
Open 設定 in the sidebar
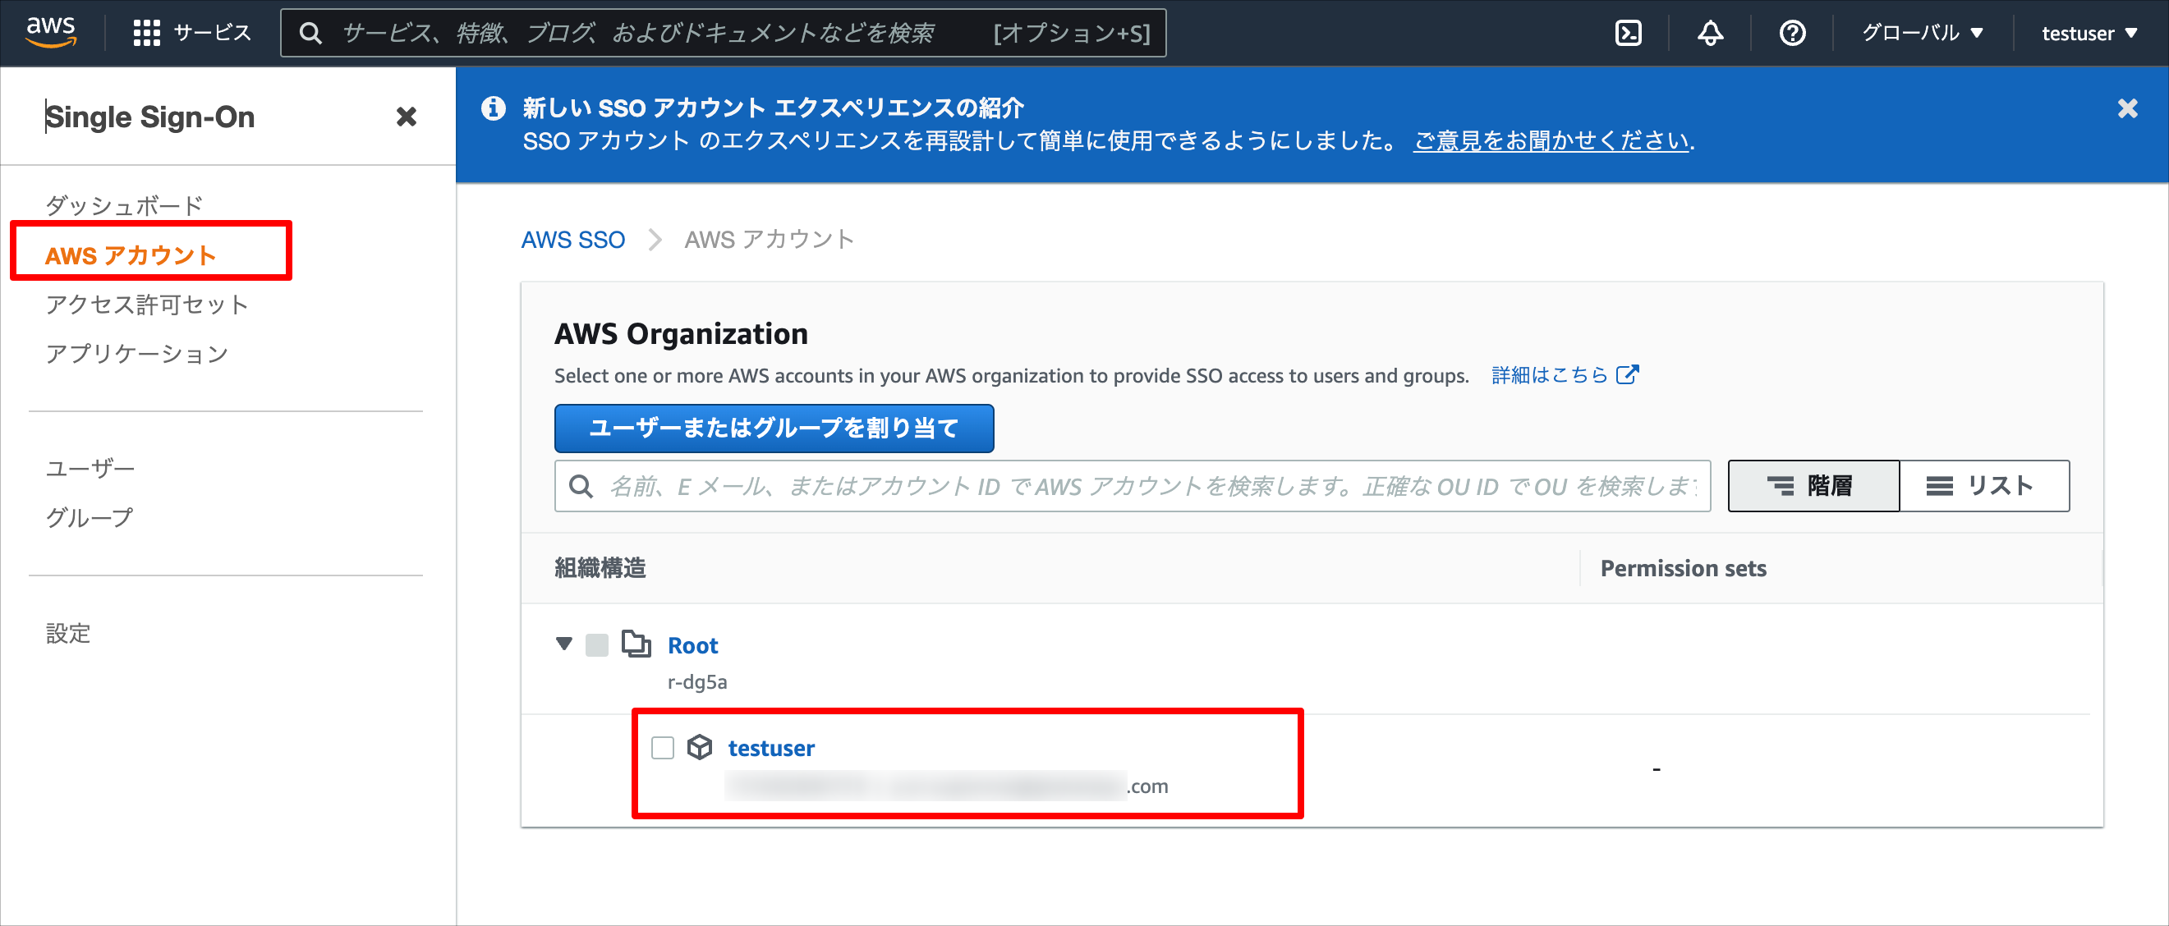click(x=68, y=633)
